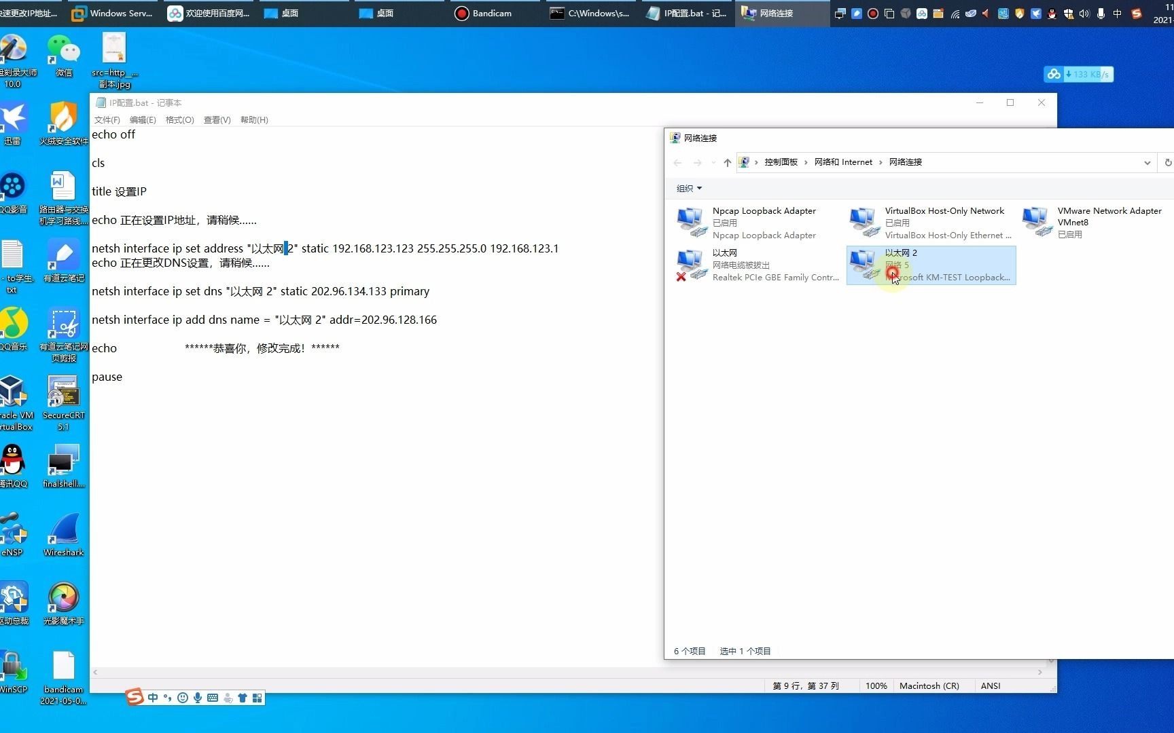
Task: Expand chevron after 控制面板 in address bar
Action: [x=806, y=162]
